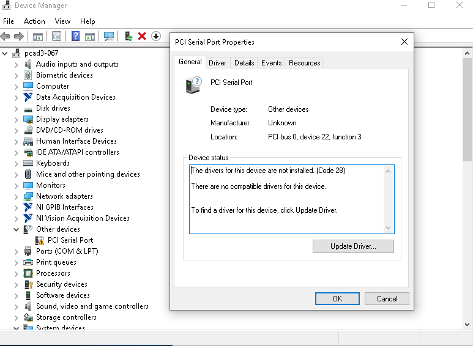
Task: Expand the Display adapters node
Action: pyautogui.click(x=17, y=119)
